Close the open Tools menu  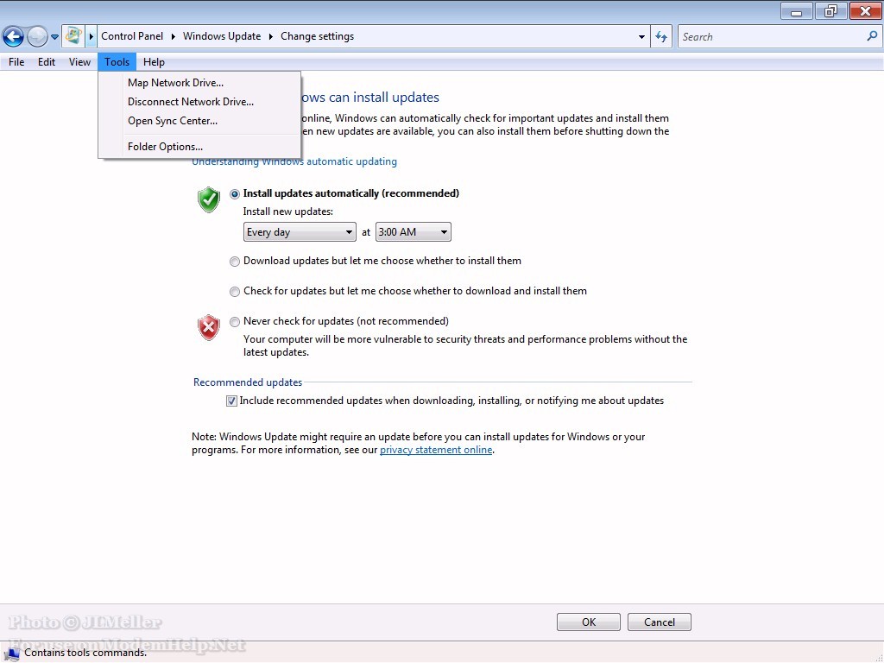click(x=117, y=62)
